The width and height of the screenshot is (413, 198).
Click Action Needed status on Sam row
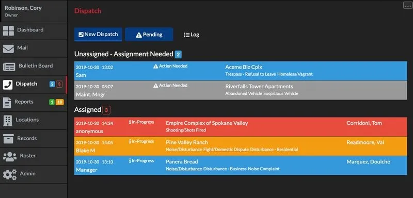coord(170,67)
